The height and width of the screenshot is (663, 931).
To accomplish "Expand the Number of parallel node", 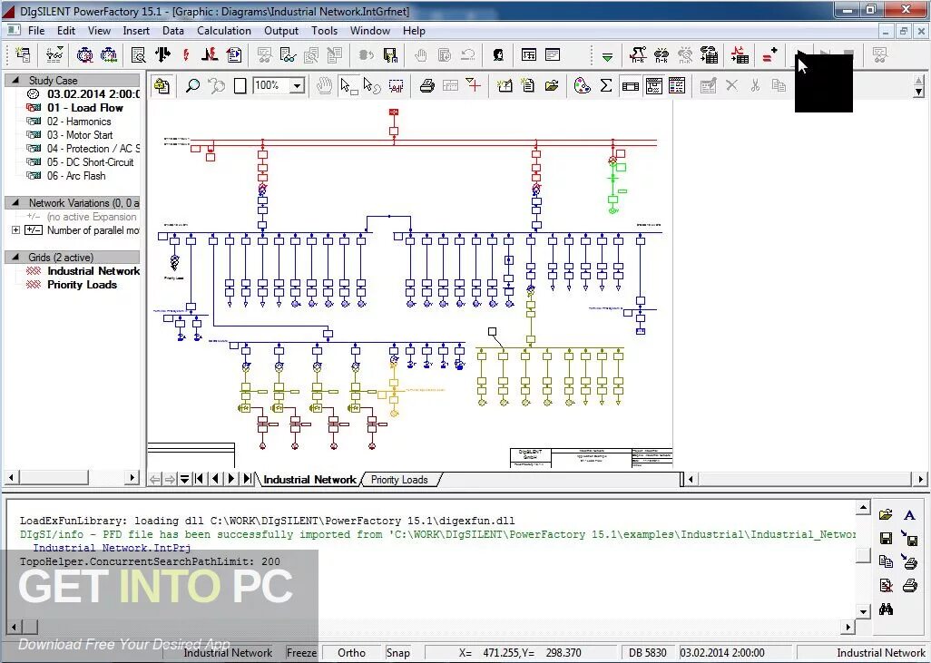I will pyautogui.click(x=16, y=230).
